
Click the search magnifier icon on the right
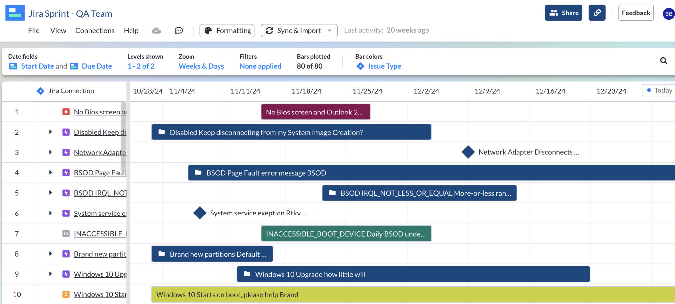click(x=664, y=61)
